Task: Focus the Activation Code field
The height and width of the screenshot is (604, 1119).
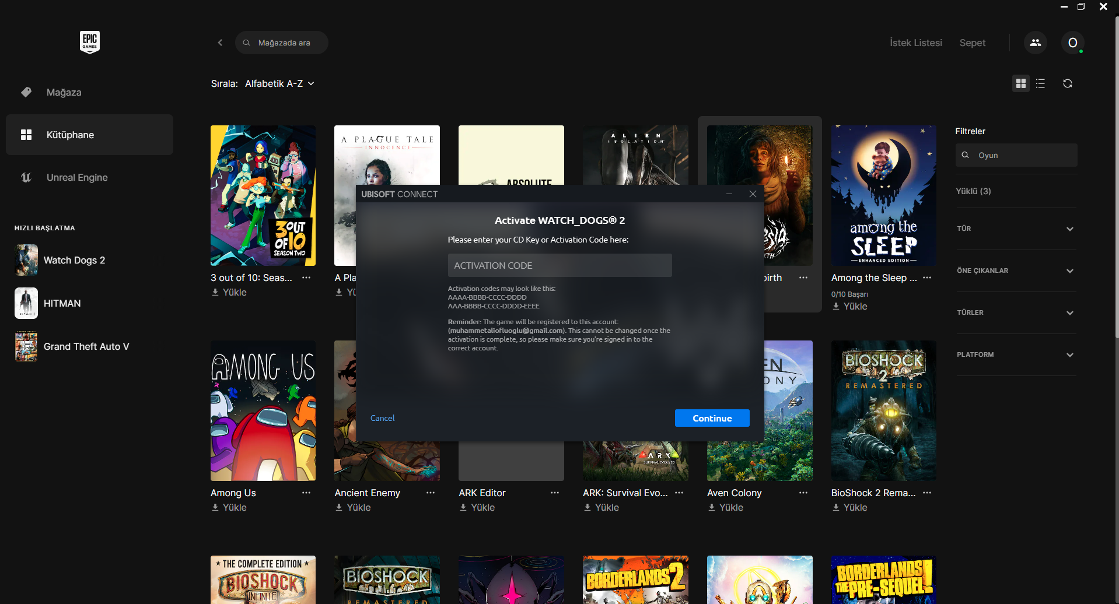Action: pyautogui.click(x=560, y=265)
